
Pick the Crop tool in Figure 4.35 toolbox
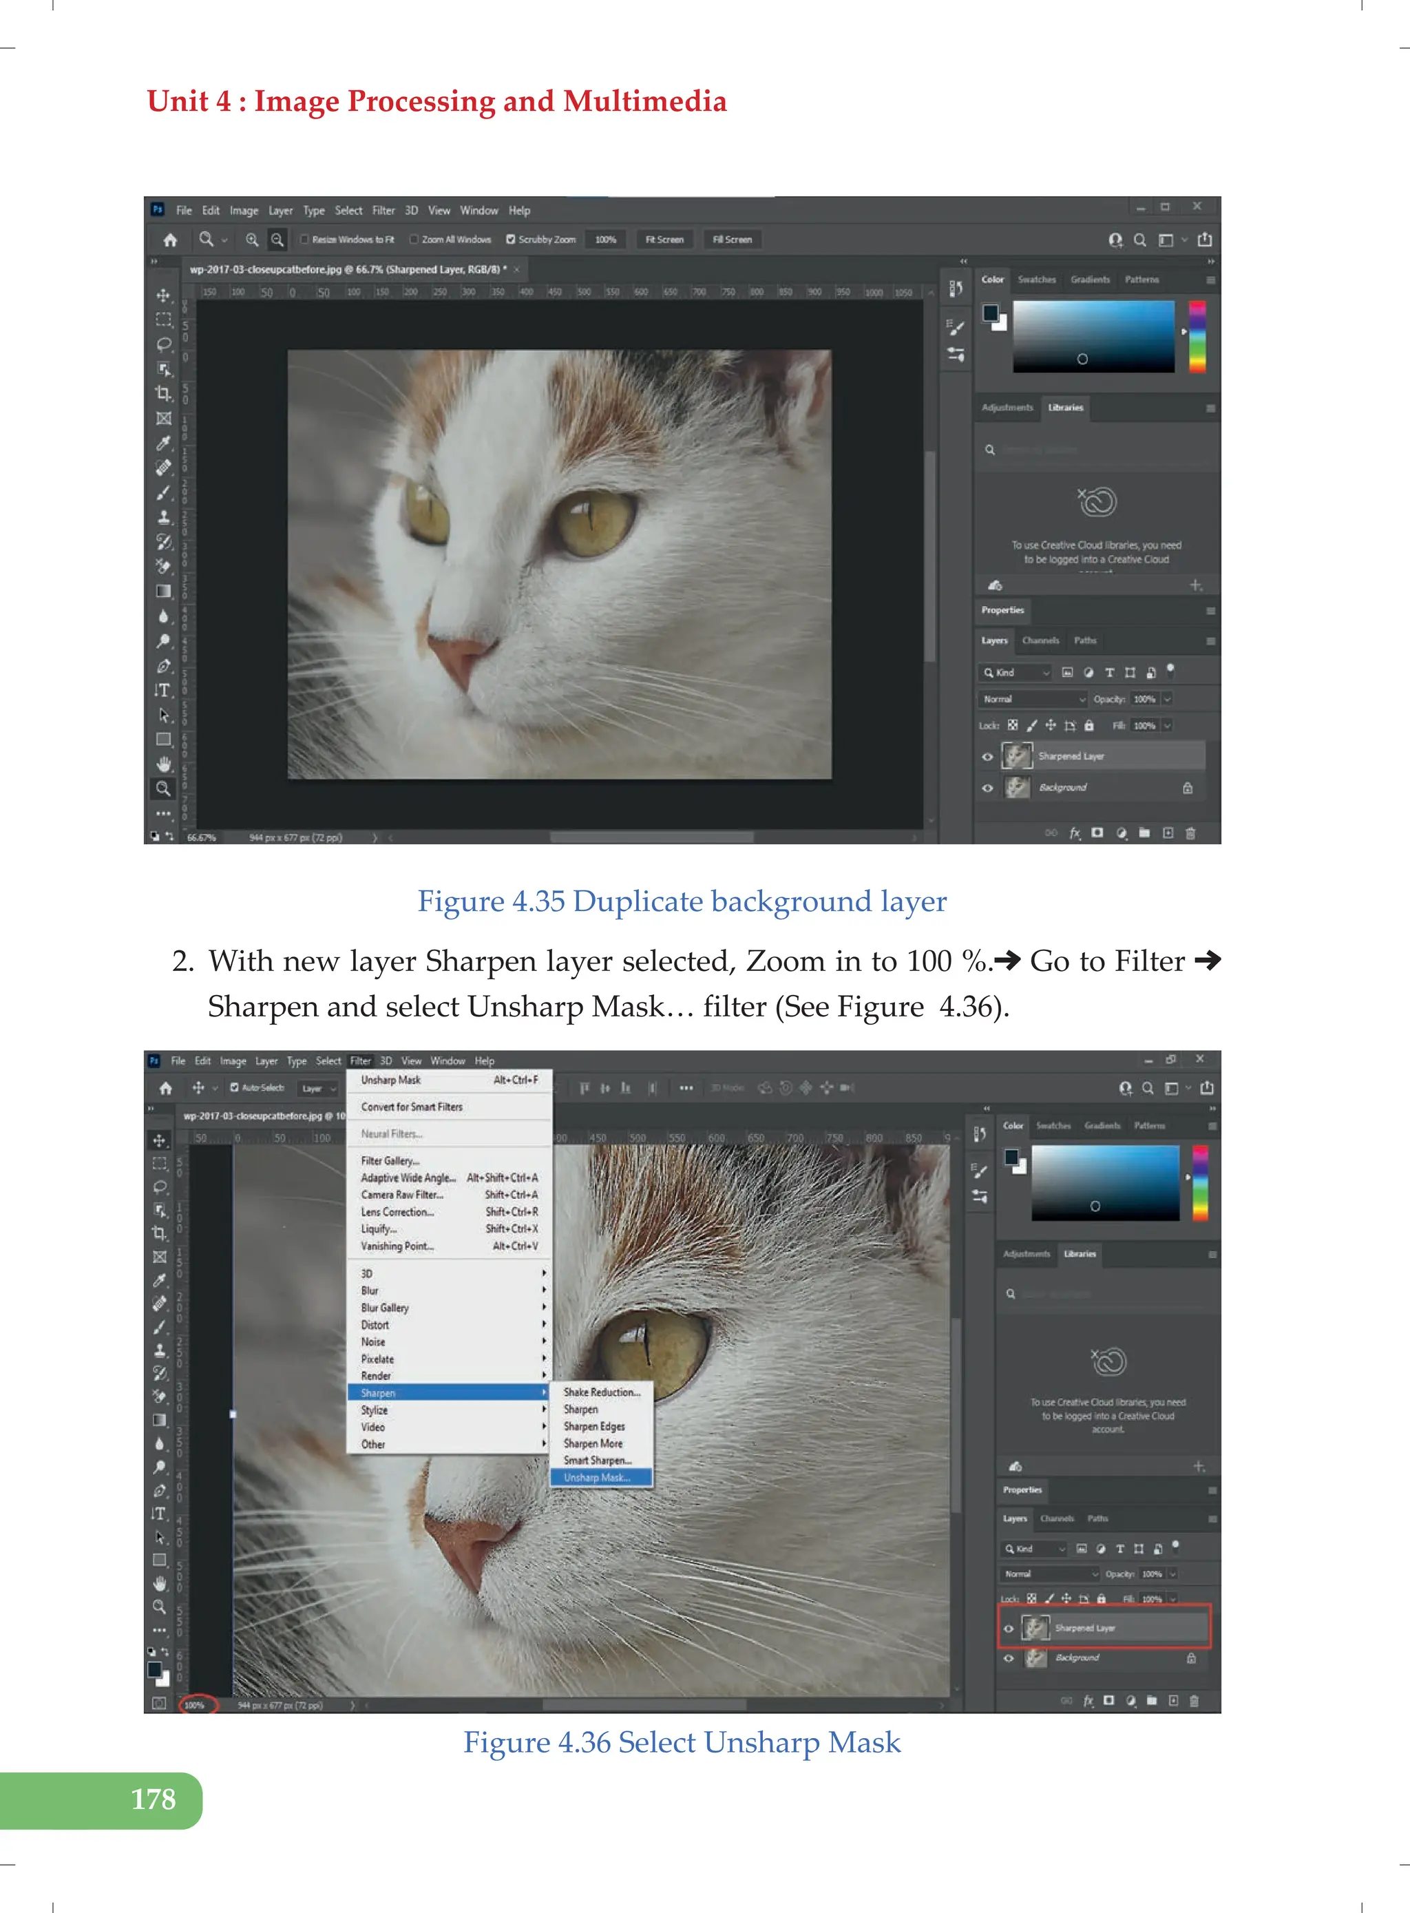tap(163, 393)
